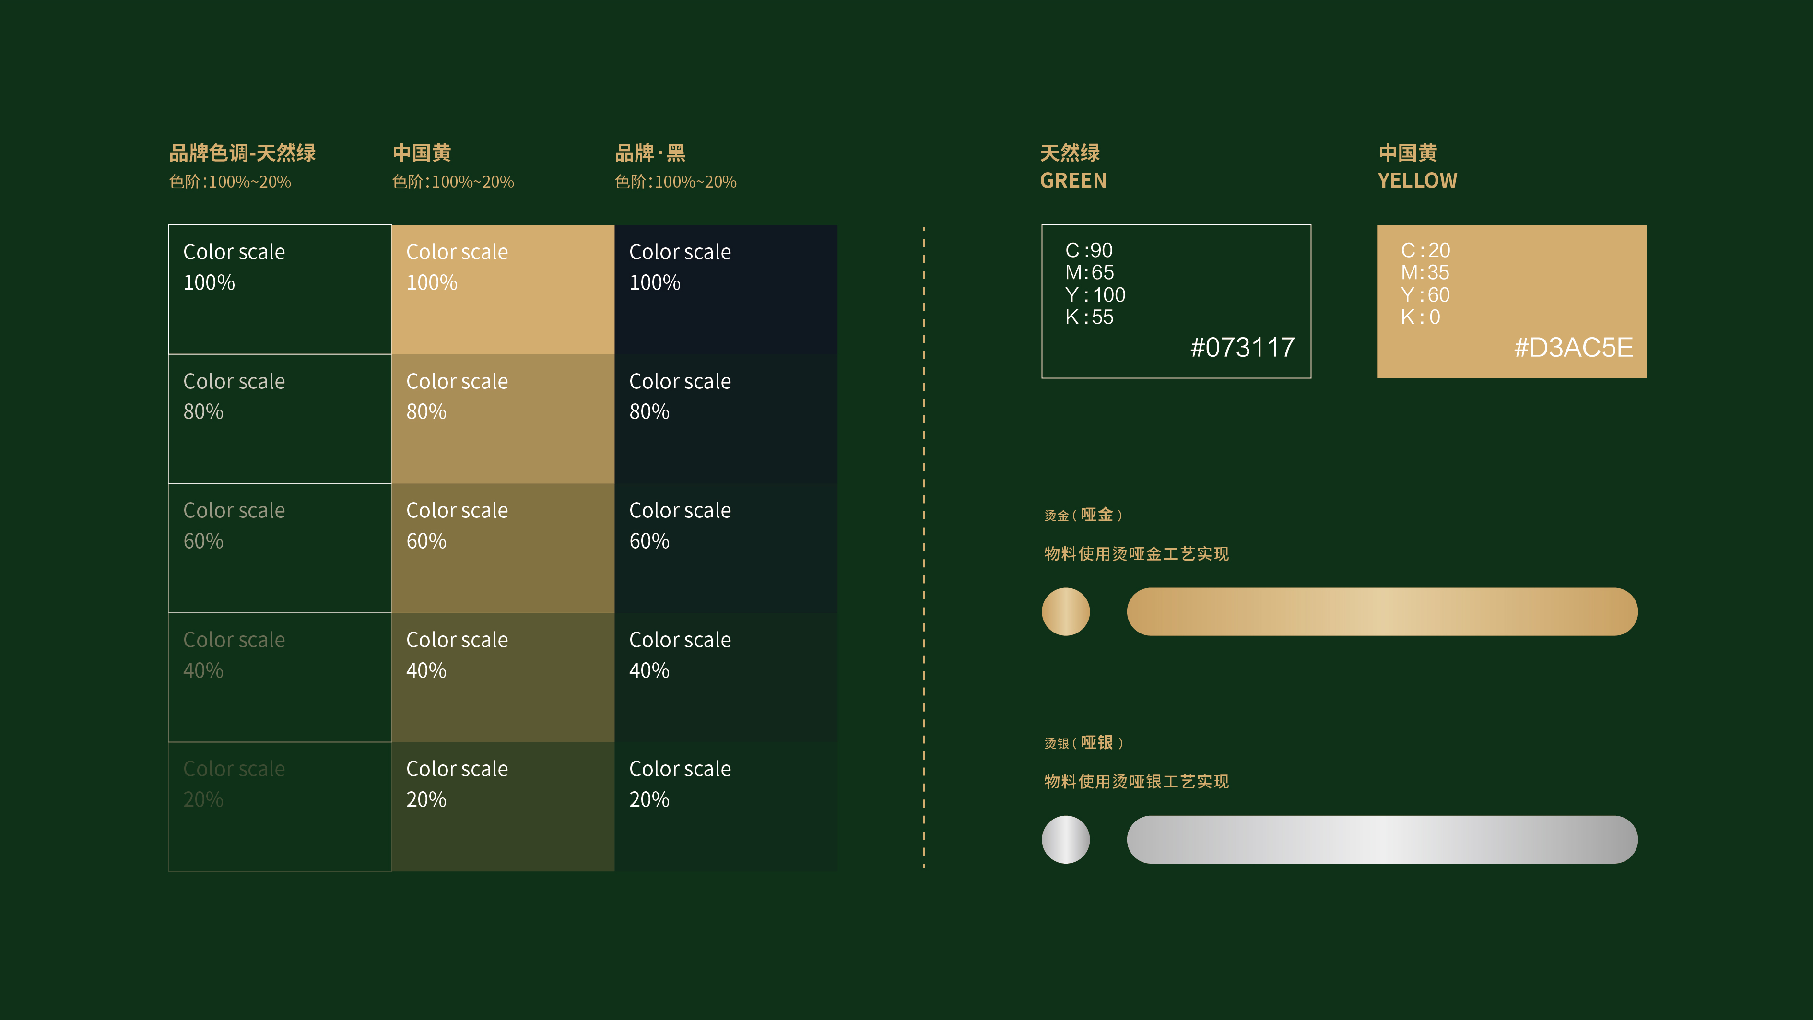The width and height of the screenshot is (1813, 1020).
Task: Click the China yellow 20% swatch
Action: [x=503, y=807]
